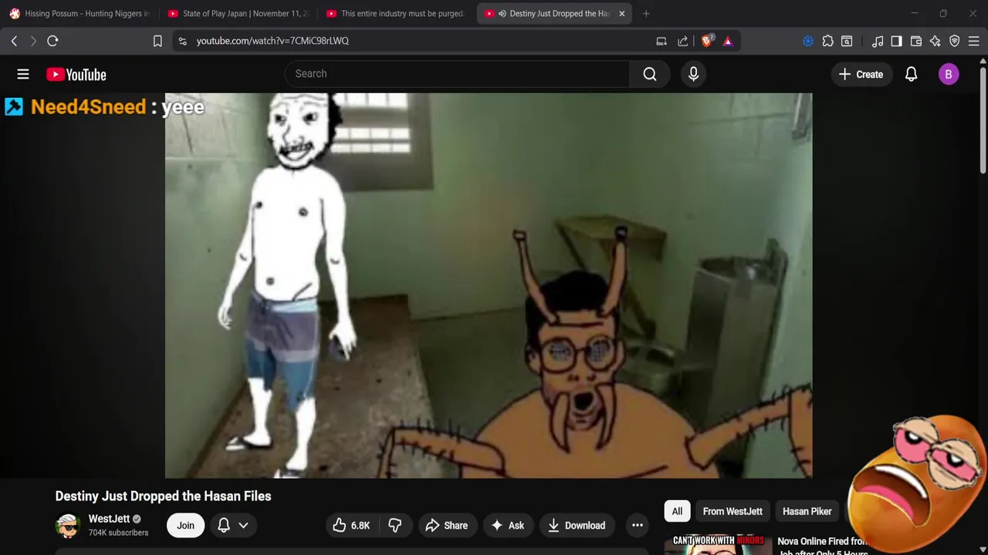Select the All filter chip

tap(677, 511)
